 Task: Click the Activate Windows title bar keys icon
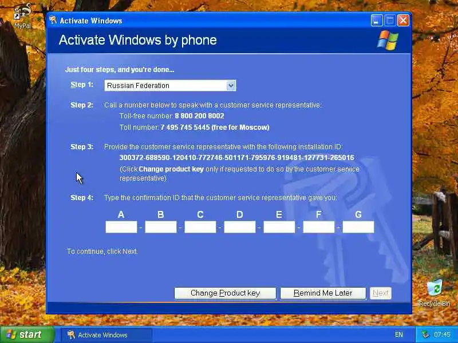(53, 21)
